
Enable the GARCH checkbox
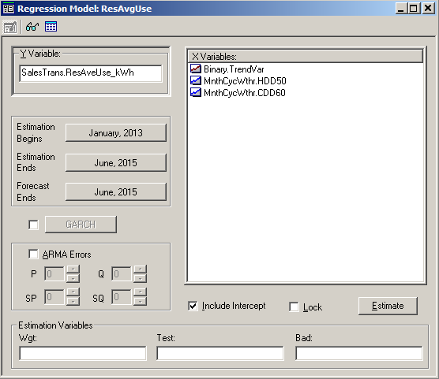click(34, 225)
